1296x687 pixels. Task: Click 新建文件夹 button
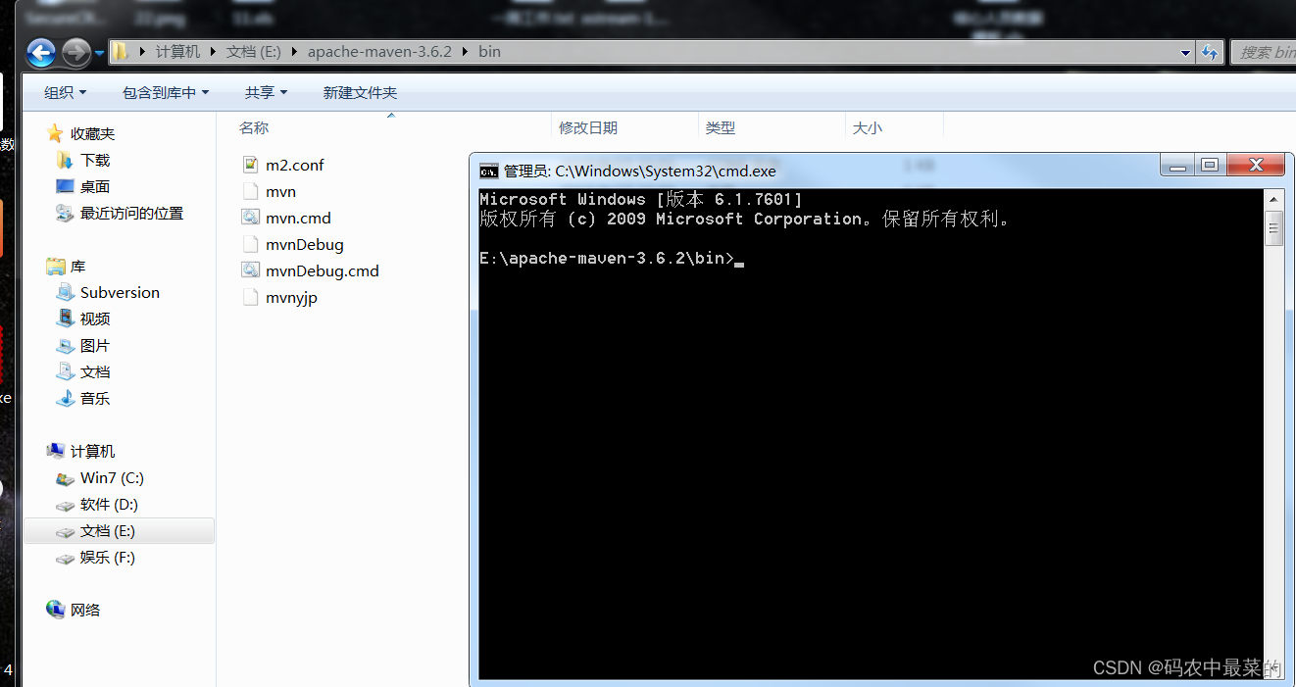pyautogui.click(x=360, y=92)
